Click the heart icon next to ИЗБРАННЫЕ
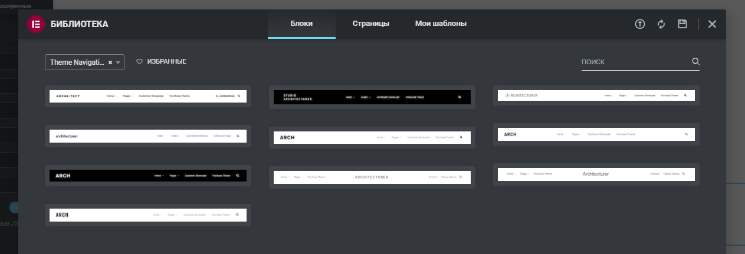The height and width of the screenshot is (254, 745). [140, 62]
